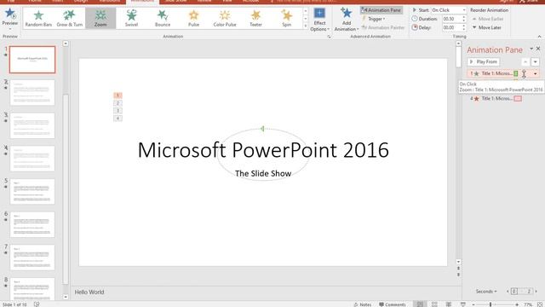Expand the animation gallery More arrow

pos(306,26)
